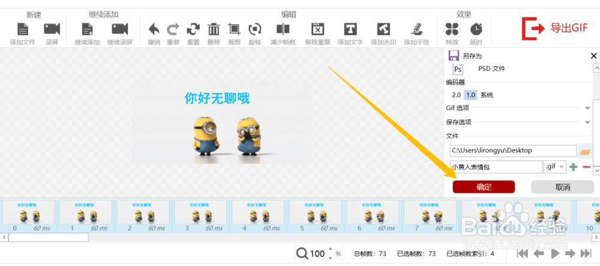Viewport: 600px width, 266px height.
Task: Click Reduce Frame Count (减少帧数)
Action: [283, 29]
